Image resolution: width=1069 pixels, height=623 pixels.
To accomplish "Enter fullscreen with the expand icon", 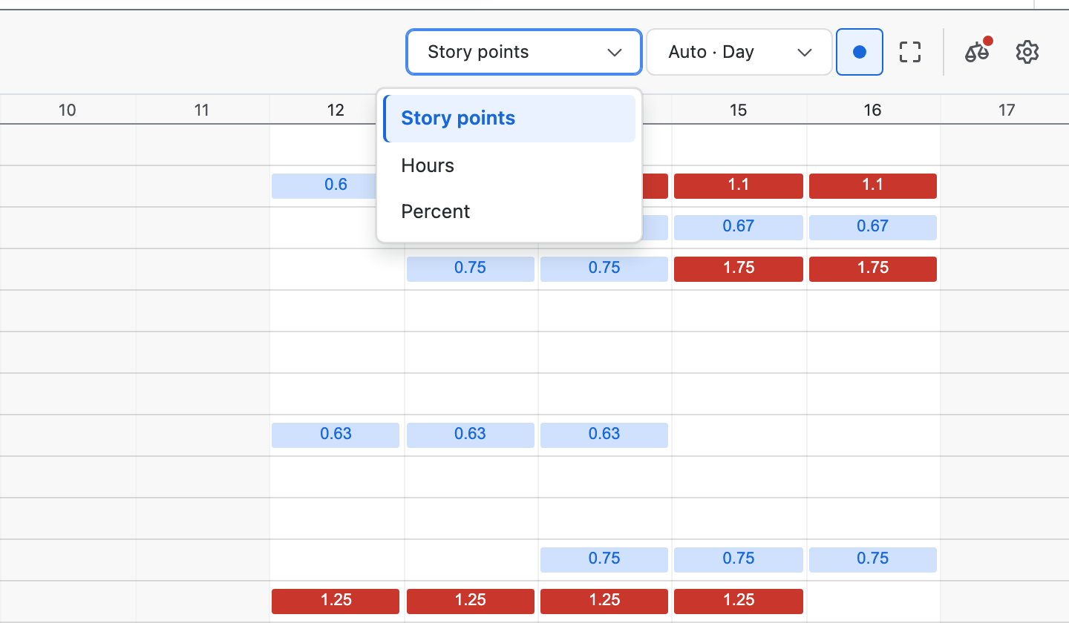I will 910,52.
